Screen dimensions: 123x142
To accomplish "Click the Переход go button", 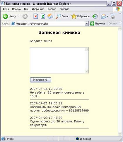I will pyautogui.click(x=98, y=23).
